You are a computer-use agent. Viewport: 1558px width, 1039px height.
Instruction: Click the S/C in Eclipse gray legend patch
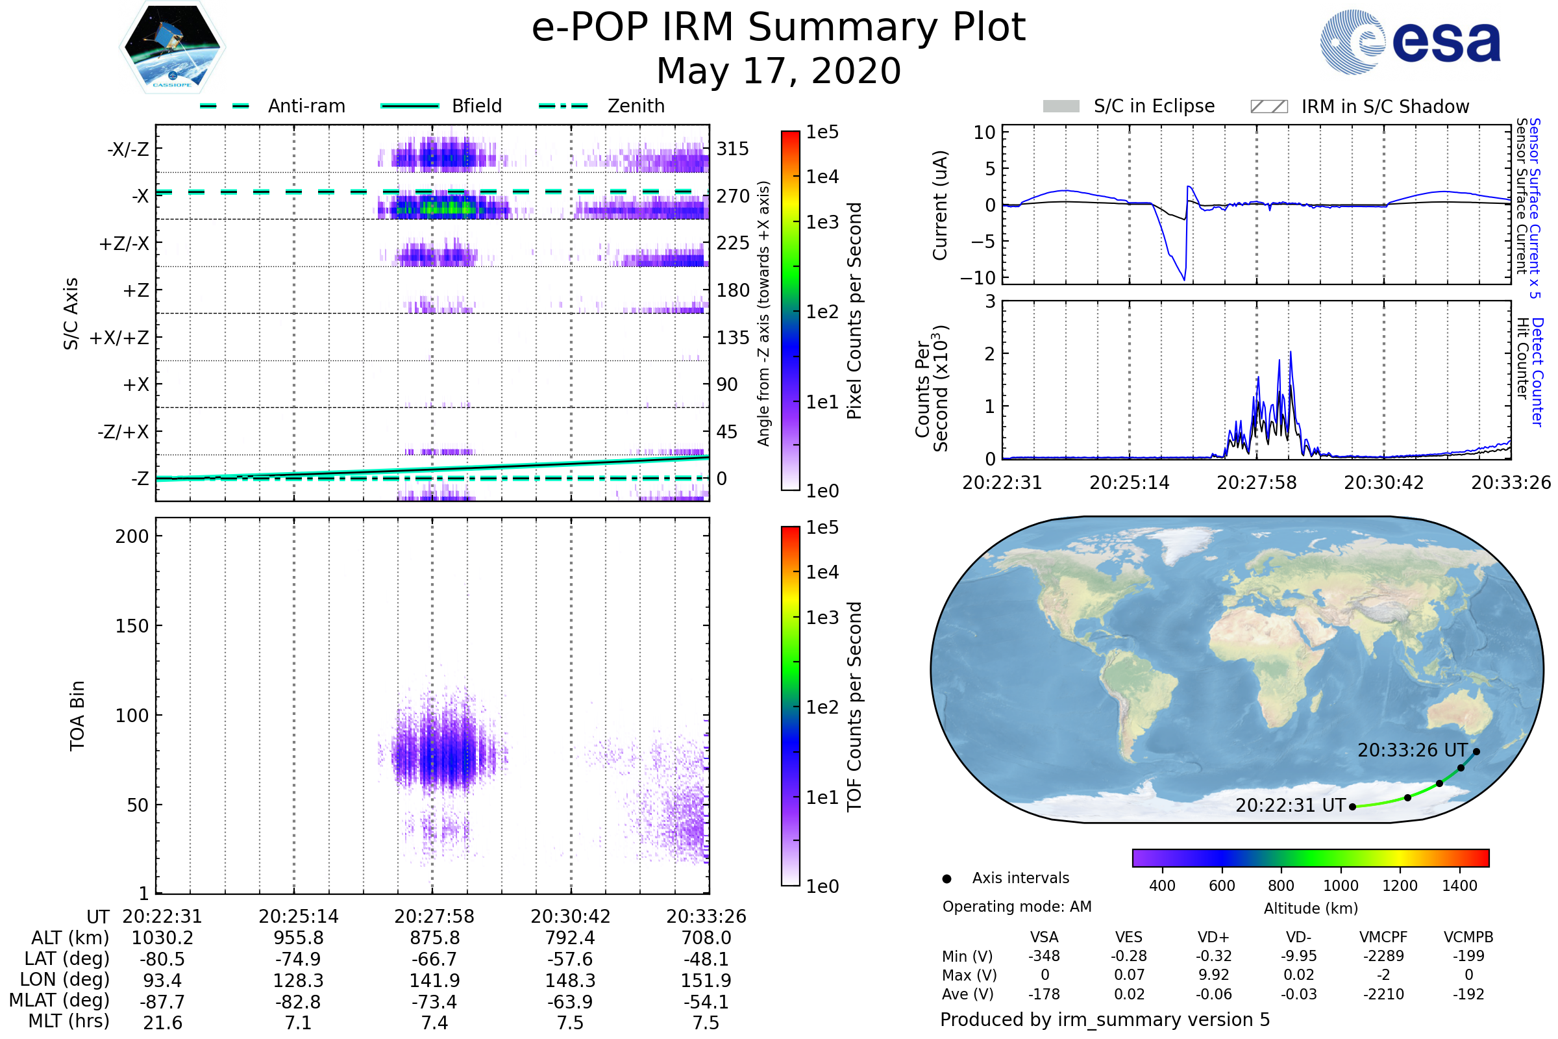1061,106
